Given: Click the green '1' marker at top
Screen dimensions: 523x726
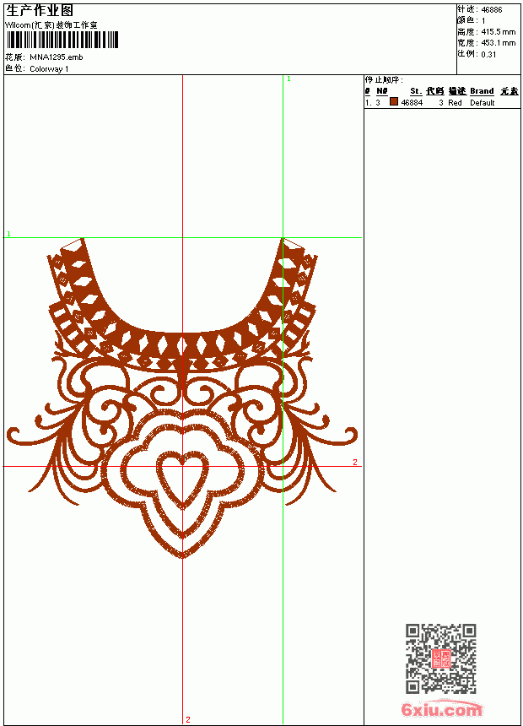Looking at the screenshot, I should 288,79.
